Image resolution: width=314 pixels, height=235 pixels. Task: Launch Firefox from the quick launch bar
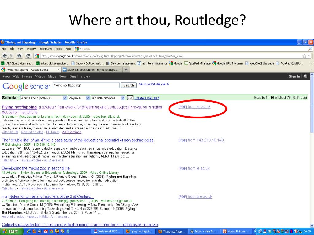click(34, 231)
